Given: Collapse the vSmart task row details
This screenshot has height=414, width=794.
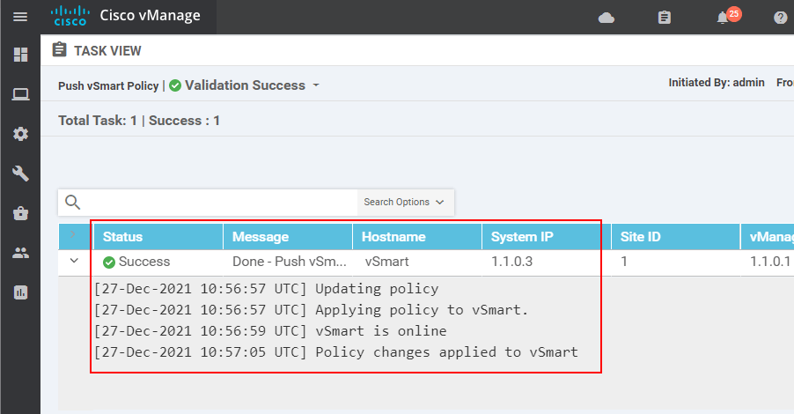Looking at the screenshot, I should click(x=74, y=261).
